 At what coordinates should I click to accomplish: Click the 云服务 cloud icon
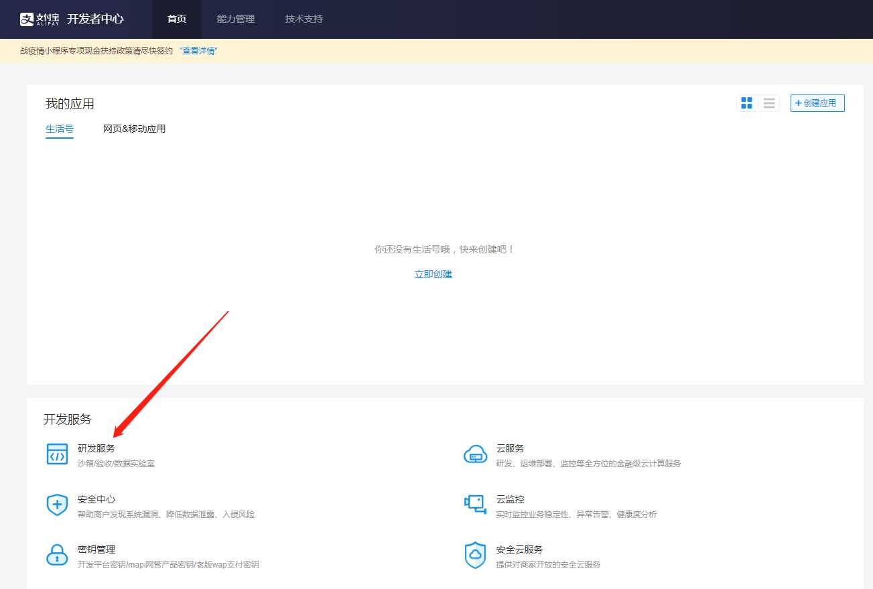[475, 454]
